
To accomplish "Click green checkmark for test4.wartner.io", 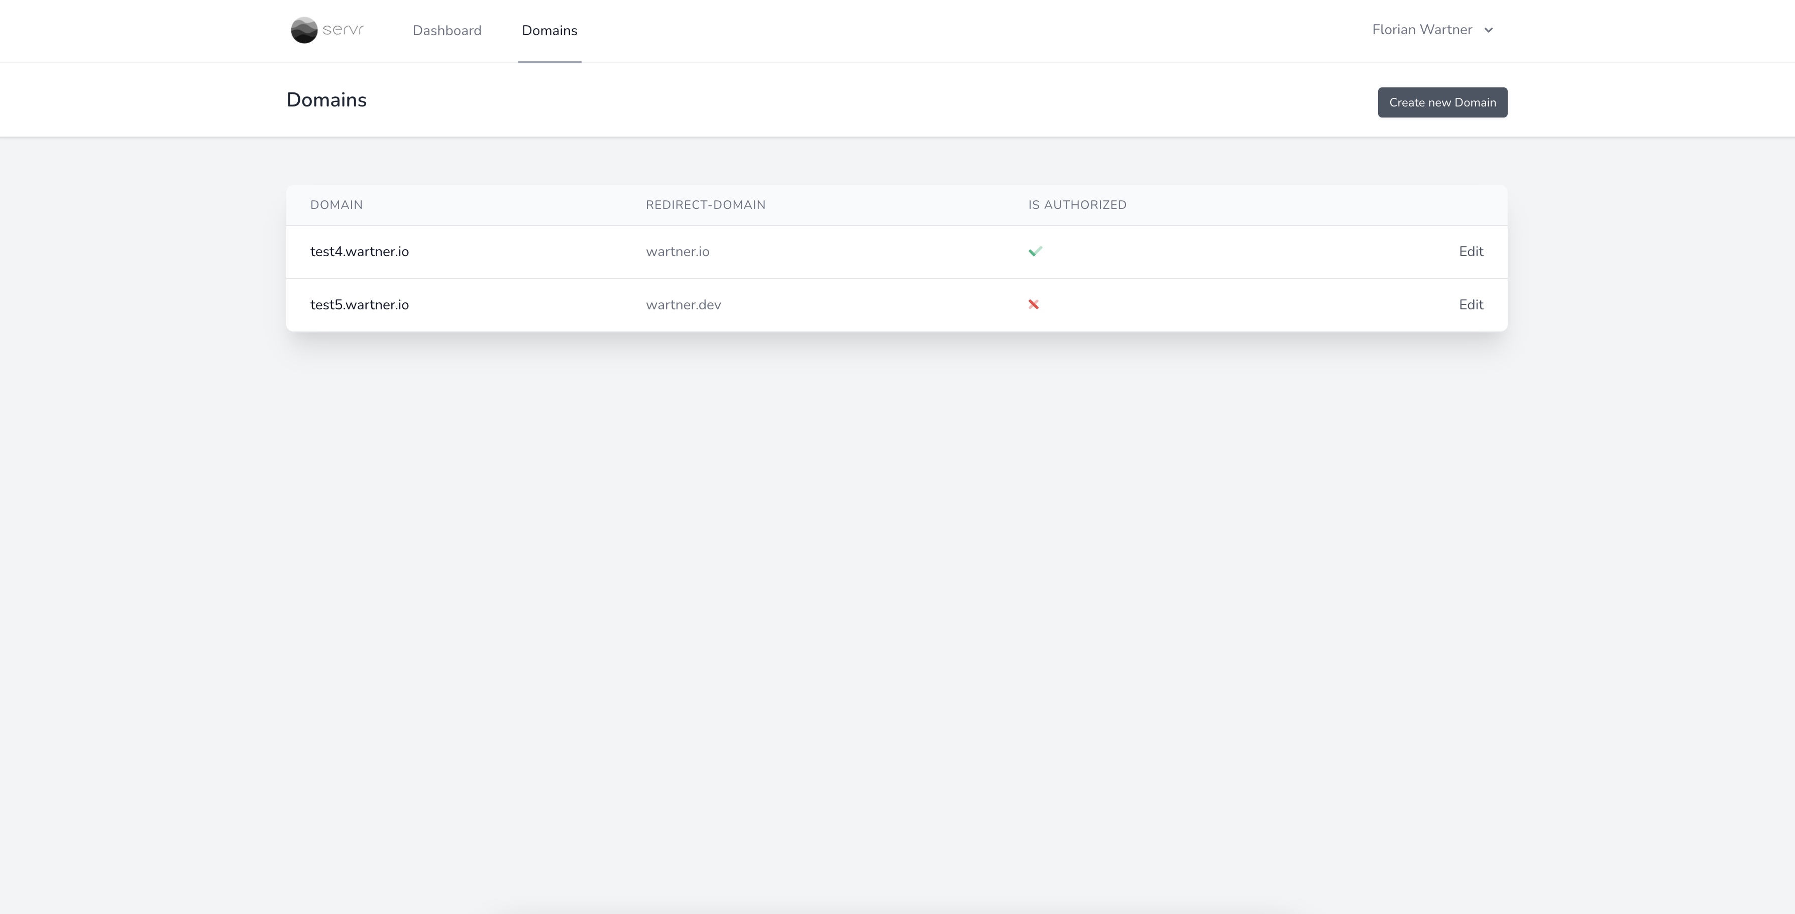I will [1035, 252].
